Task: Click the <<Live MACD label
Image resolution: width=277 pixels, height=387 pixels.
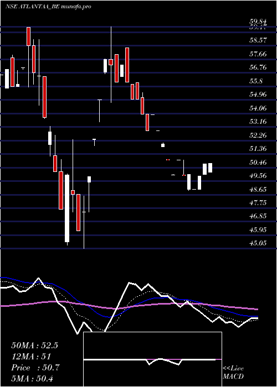Action: tap(233, 372)
